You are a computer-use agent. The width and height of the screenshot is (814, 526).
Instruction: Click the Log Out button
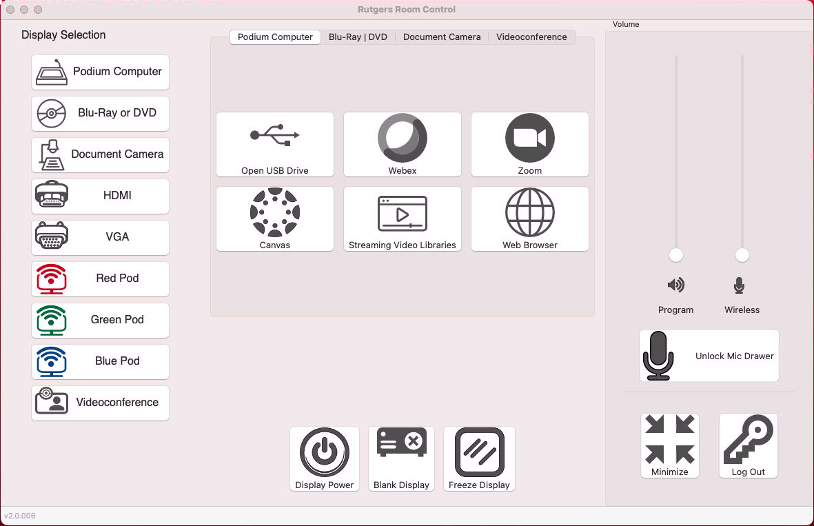748,445
